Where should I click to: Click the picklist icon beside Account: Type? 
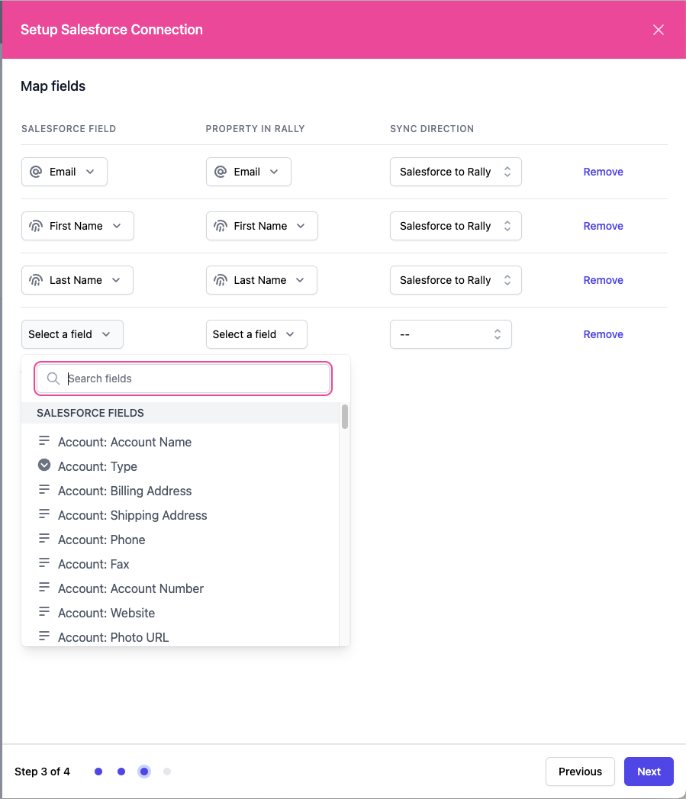pyautogui.click(x=44, y=465)
